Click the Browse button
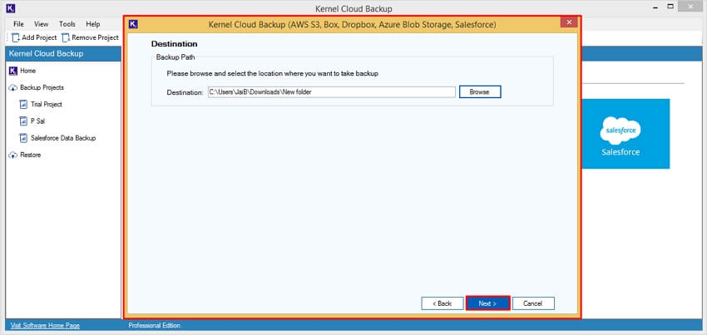 [x=480, y=91]
